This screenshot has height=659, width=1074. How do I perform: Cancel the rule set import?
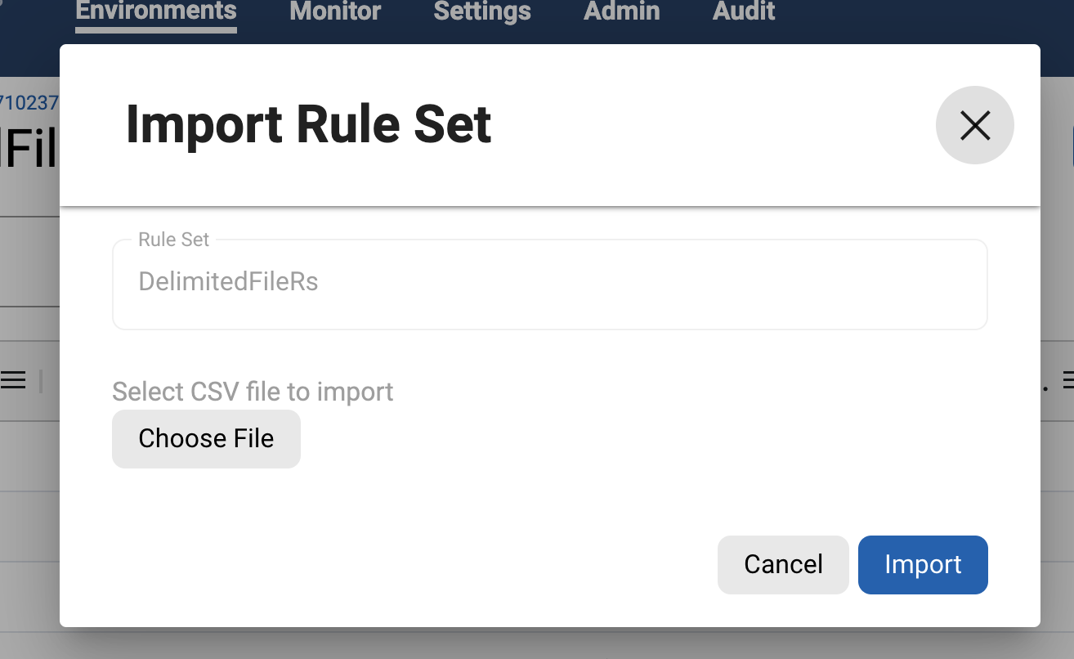[783, 564]
